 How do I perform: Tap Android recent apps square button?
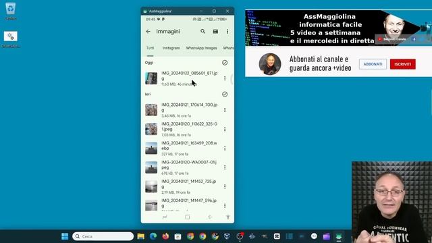(188, 217)
